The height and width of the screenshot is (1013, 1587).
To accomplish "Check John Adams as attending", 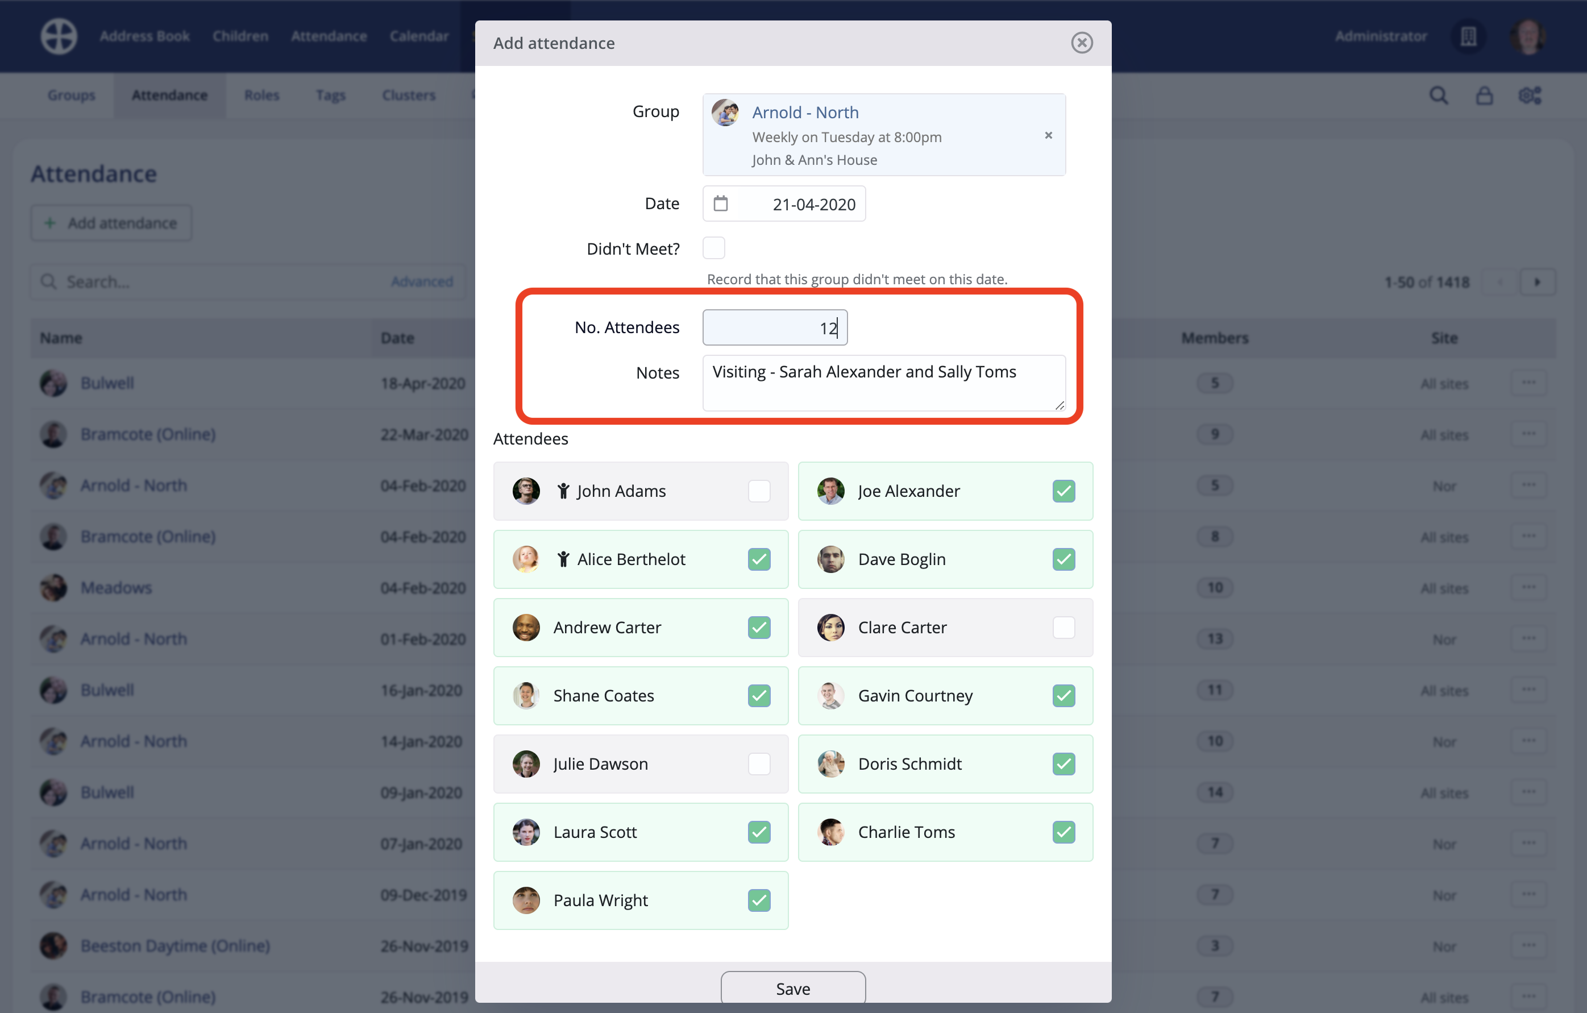I will [x=759, y=491].
